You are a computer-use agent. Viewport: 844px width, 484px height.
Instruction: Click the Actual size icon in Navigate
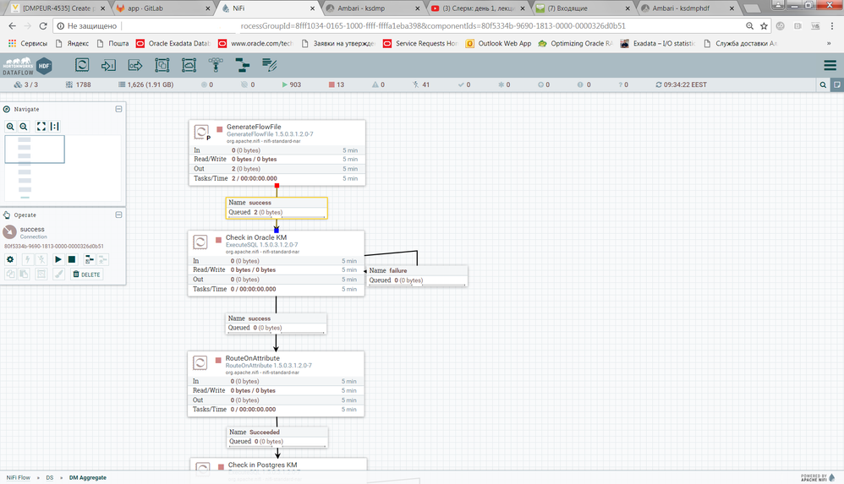pos(54,127)
